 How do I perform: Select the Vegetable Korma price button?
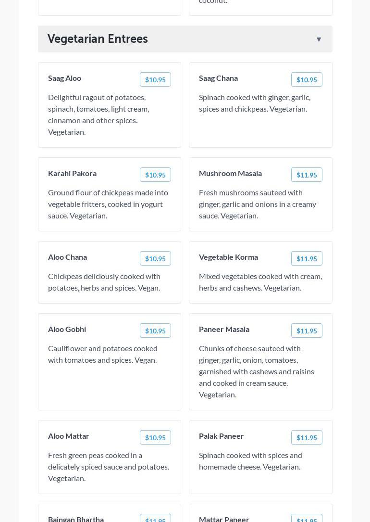307,259
